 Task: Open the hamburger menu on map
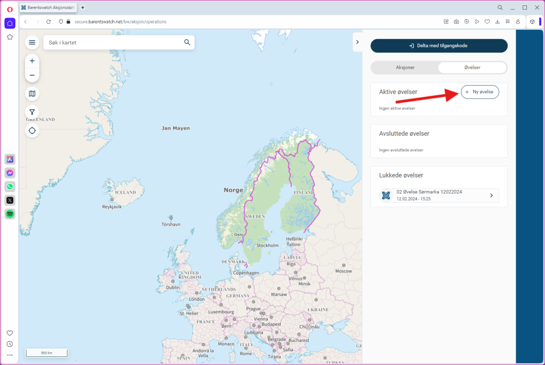coord(32,43)
